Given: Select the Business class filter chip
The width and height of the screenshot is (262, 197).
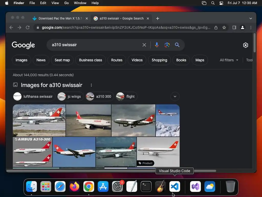Looking at the screenshot, I should tap(90, 60).
